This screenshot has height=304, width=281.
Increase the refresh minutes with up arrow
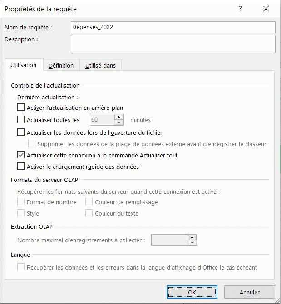tap(119, 117)
